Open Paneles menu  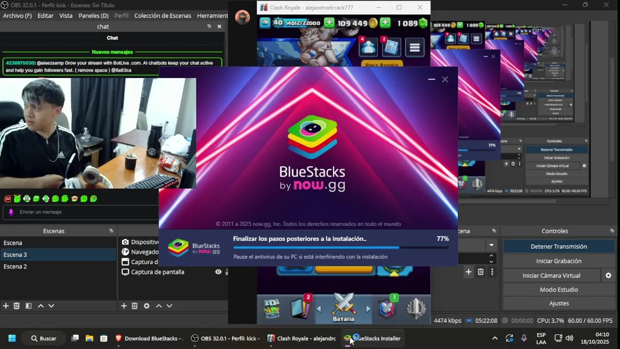pos(93,16)
